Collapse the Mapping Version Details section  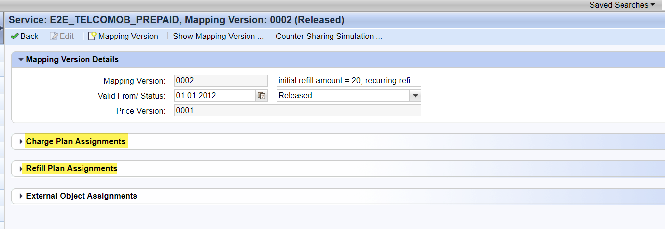[21, 60]
